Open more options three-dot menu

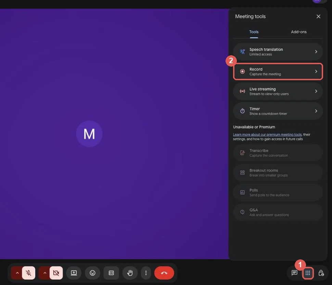146,273
